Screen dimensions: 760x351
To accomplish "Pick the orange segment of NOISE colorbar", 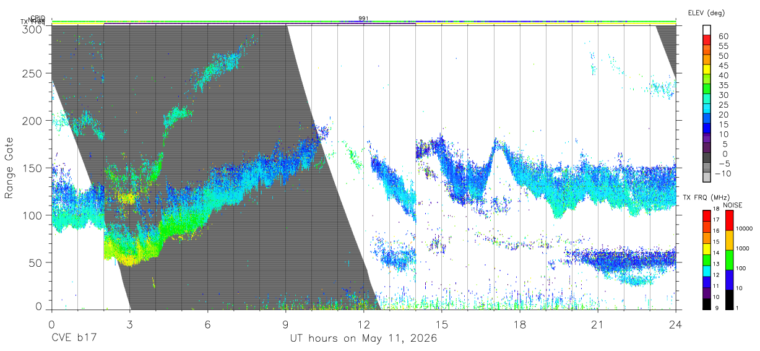I will 728,240.
